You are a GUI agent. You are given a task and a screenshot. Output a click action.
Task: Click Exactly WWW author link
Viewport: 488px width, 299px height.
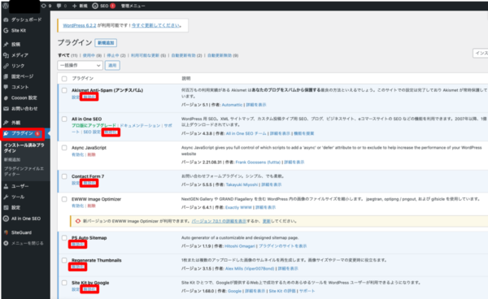(238, 207)
